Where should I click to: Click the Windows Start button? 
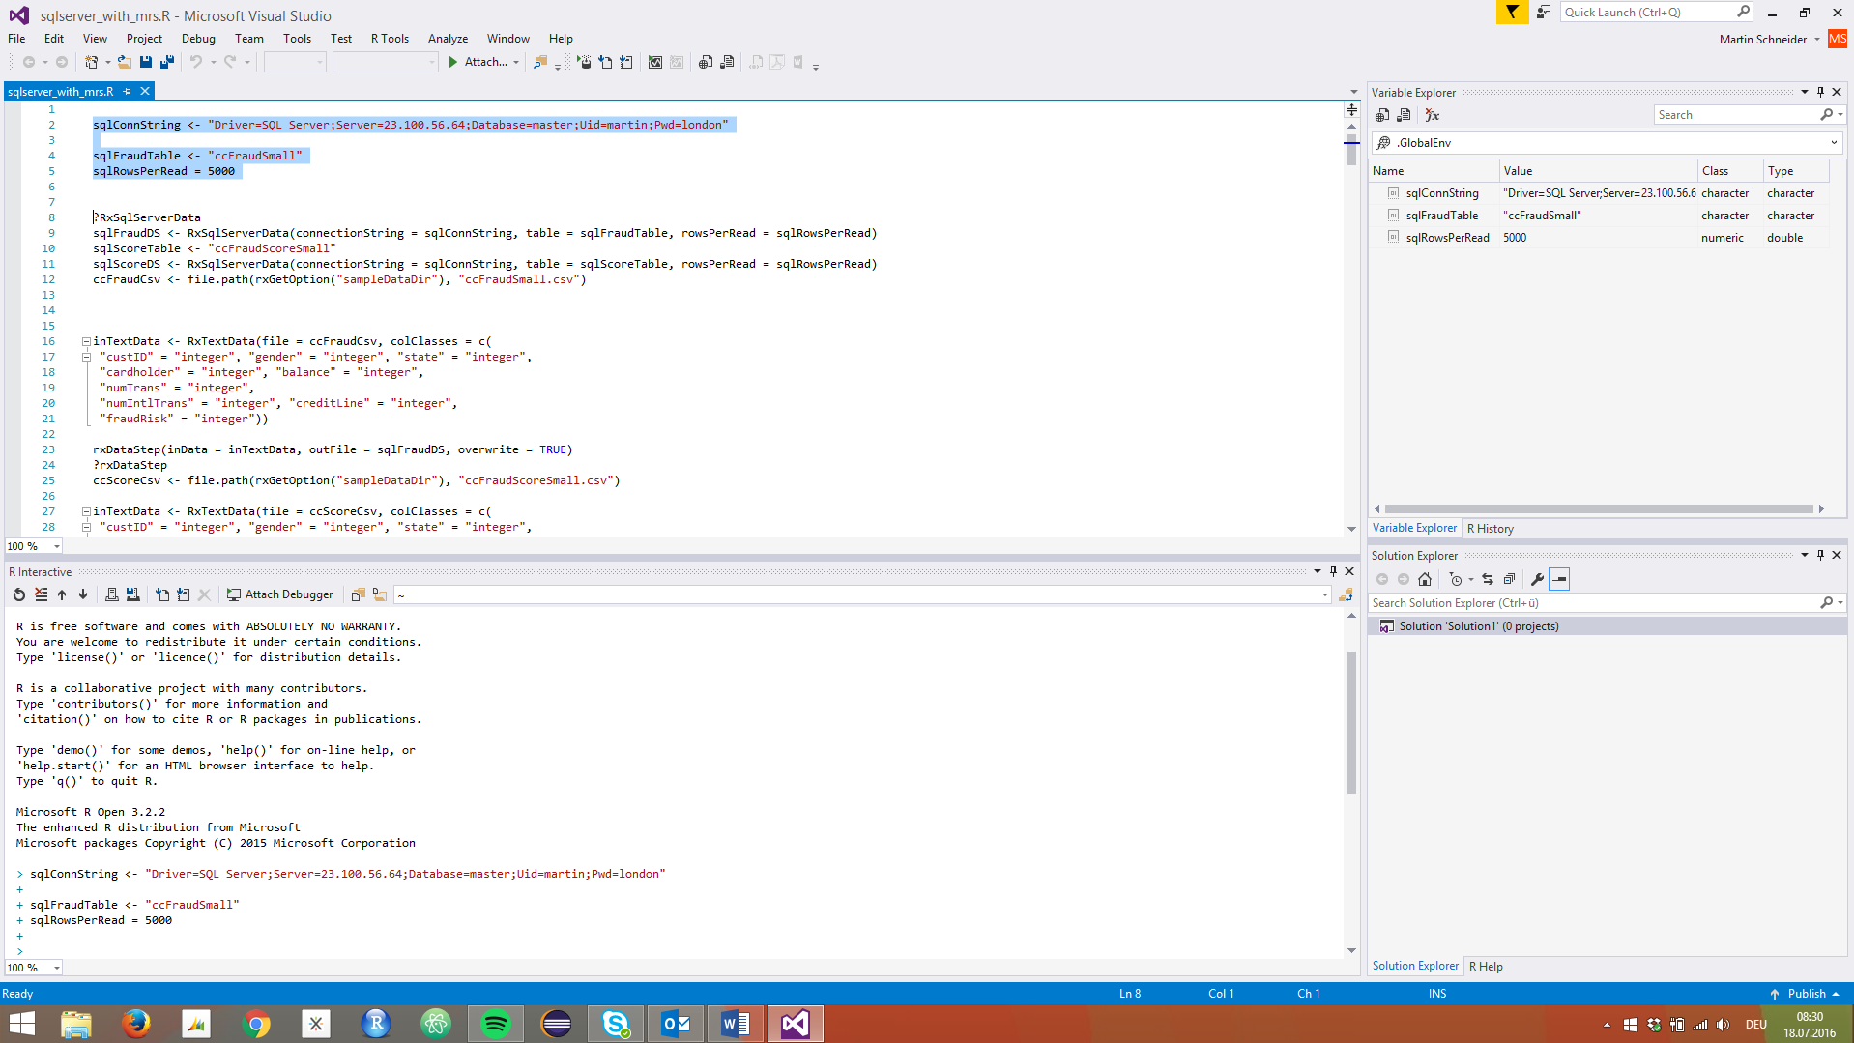pyautogui.click(x=21, y=1023)
